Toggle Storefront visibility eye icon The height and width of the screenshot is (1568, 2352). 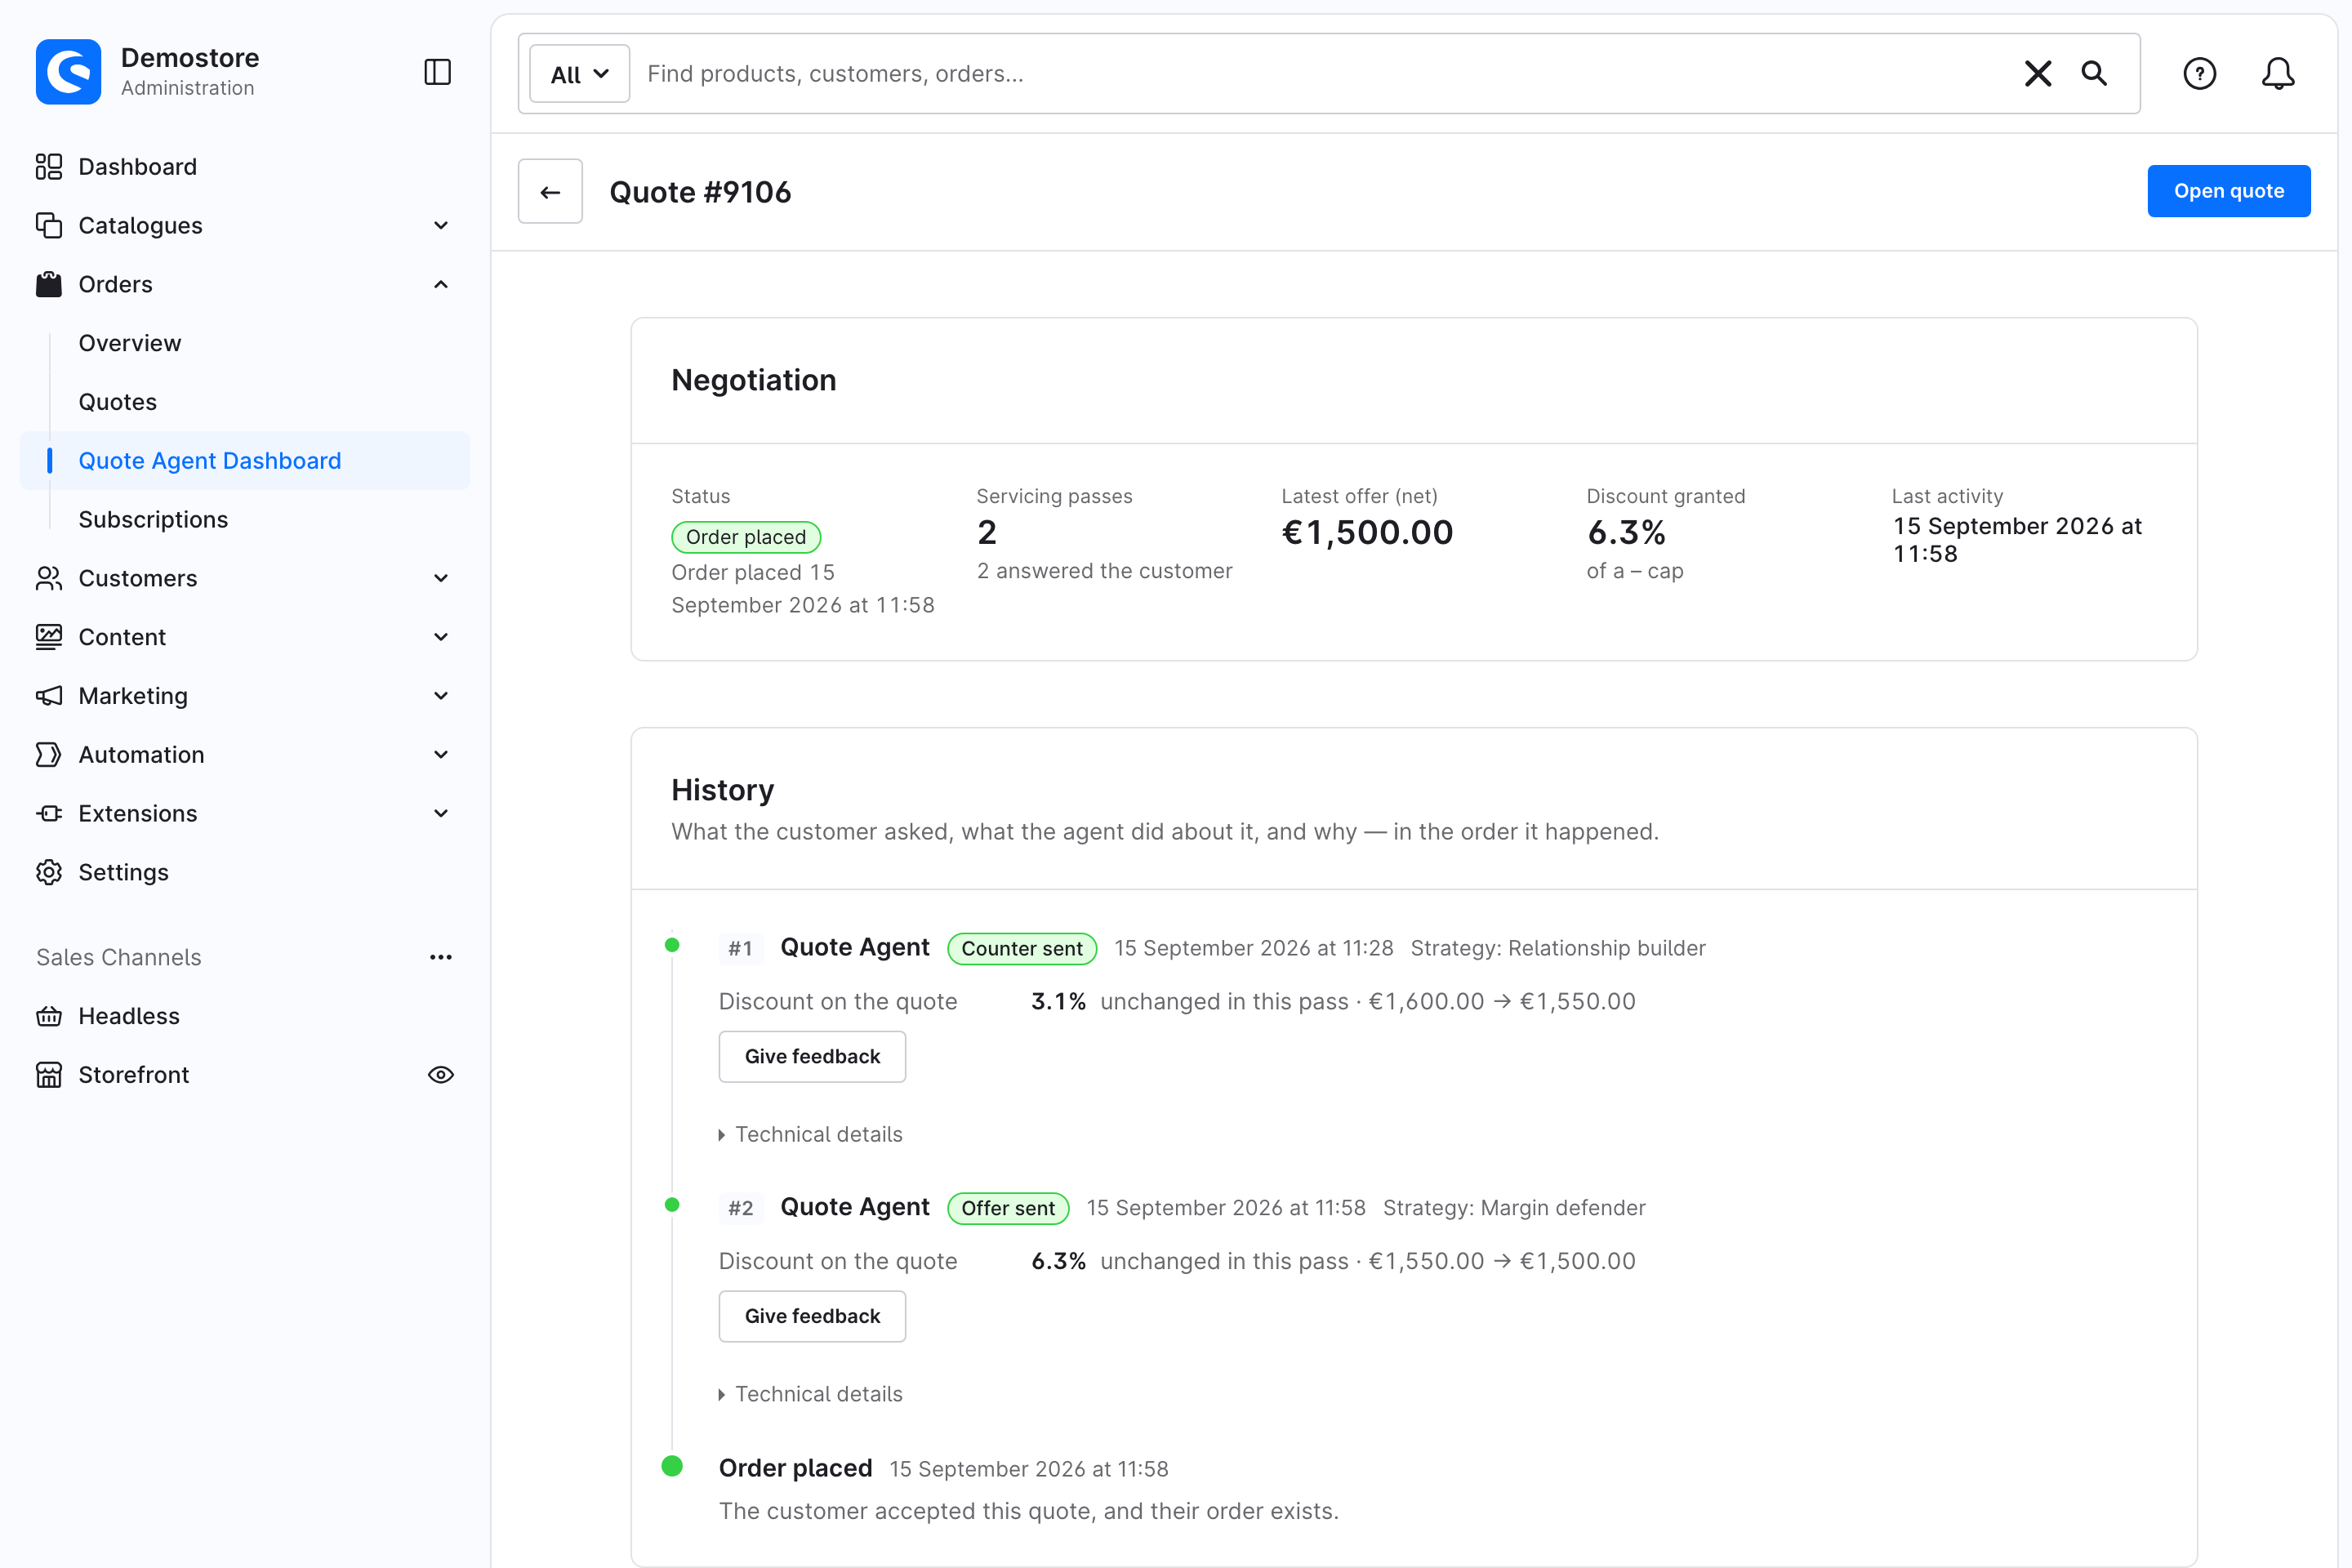(441, 1075)
